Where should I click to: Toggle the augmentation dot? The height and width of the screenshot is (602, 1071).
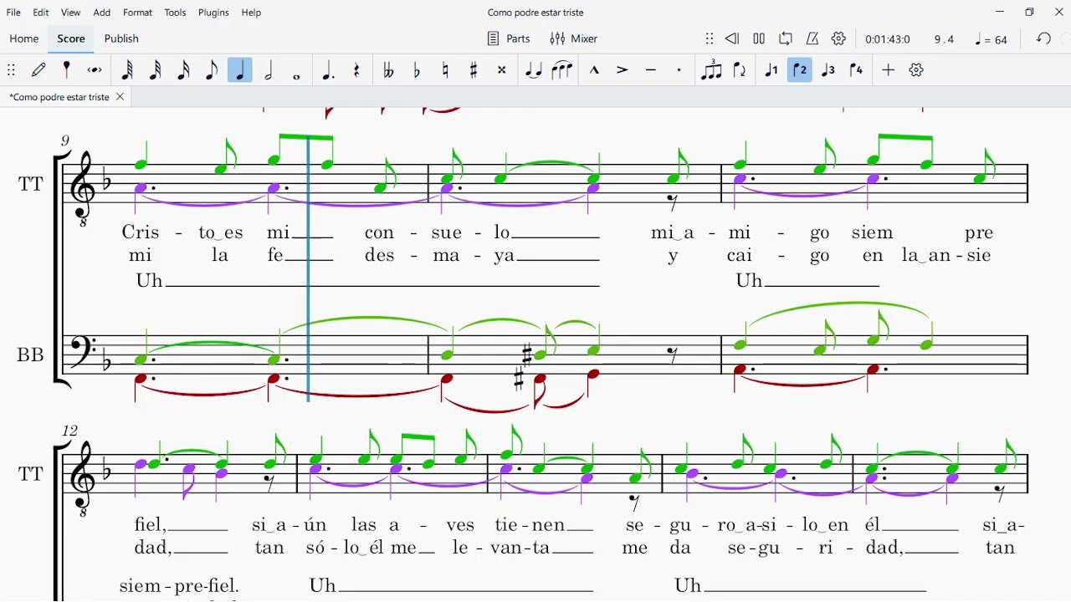point(329,71)
